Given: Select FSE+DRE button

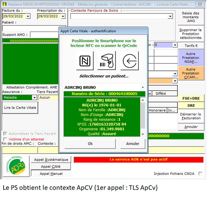Looking at the screenshot, I should click(191, 98).
